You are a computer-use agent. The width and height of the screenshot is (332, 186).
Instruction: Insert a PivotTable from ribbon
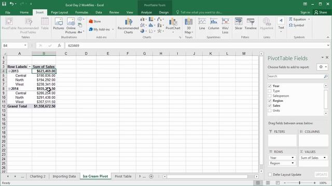point(9,24)
